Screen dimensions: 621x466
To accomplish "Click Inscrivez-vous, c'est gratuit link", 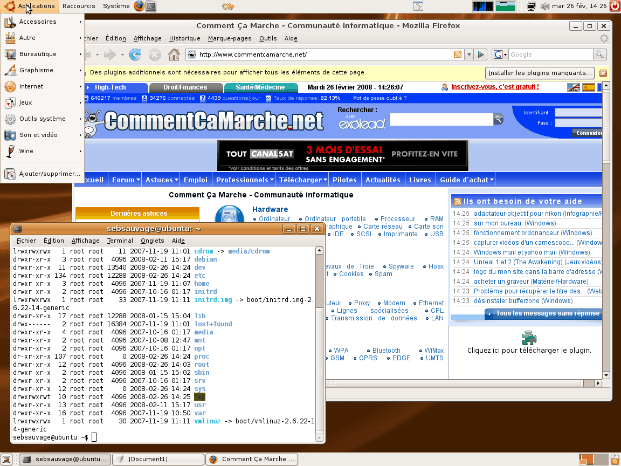I will pos(495,87).
